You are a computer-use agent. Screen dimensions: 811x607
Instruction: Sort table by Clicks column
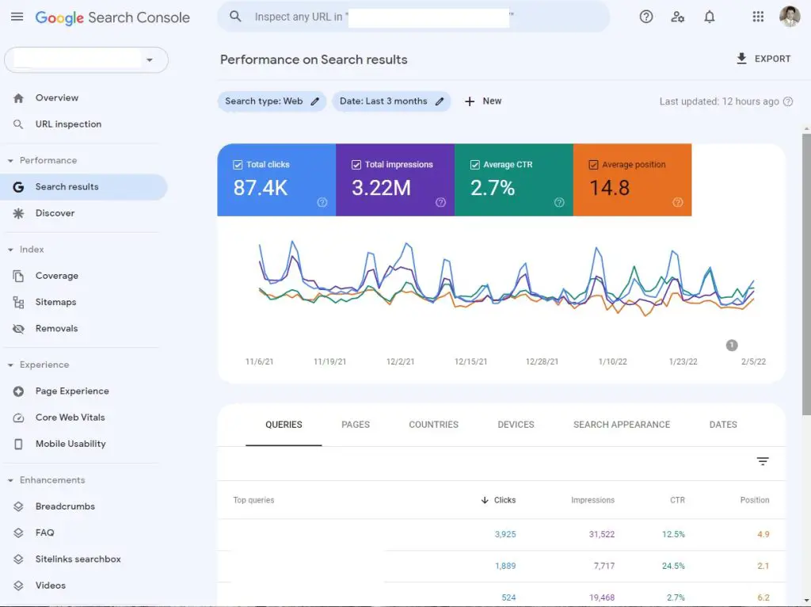click(x=498, y=500)
